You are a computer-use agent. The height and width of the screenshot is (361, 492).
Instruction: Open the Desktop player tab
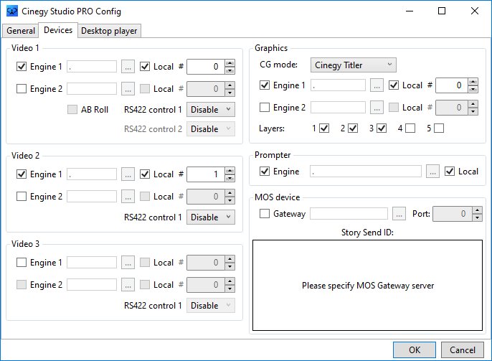109,31
